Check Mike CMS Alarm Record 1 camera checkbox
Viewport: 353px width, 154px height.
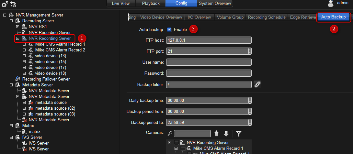click(183, 148)
